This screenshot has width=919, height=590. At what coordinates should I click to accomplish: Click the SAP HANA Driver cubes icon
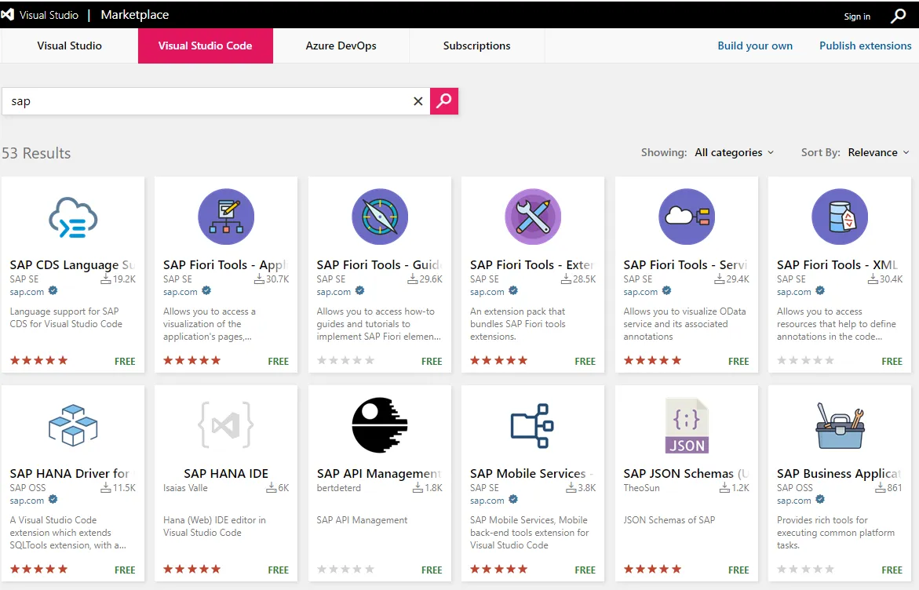[73, 426]
